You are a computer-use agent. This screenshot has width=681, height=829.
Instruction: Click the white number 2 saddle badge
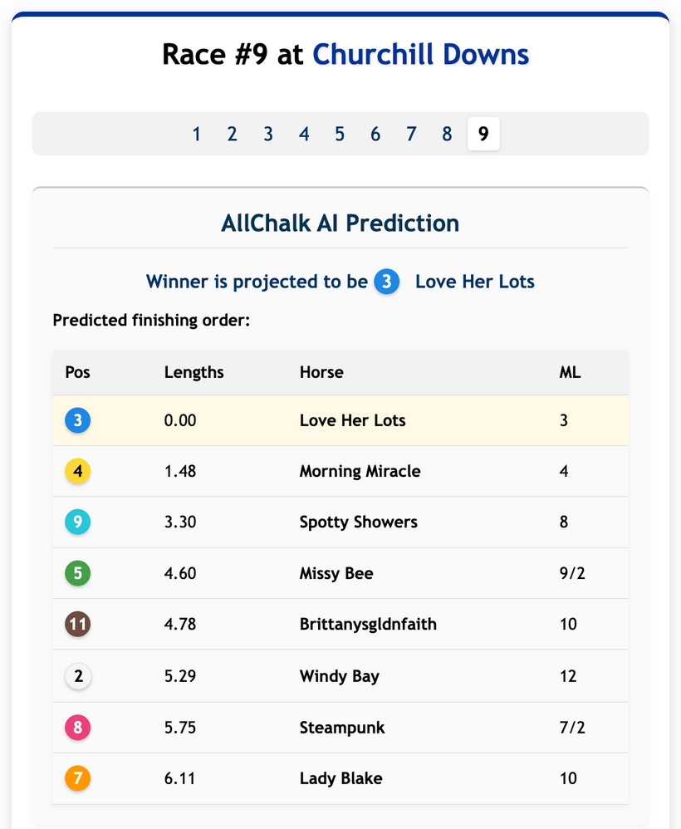click(x=78, y=676)
